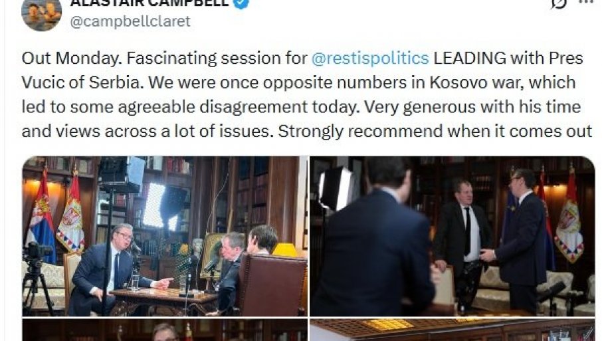Click the yellow lamp in the interview photo

[x=285, y=250]
